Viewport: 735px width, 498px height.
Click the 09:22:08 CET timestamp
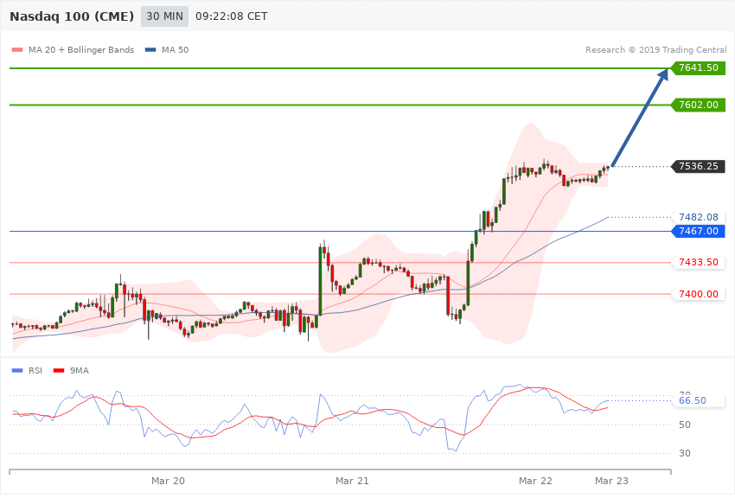click(x=232, y=16)
